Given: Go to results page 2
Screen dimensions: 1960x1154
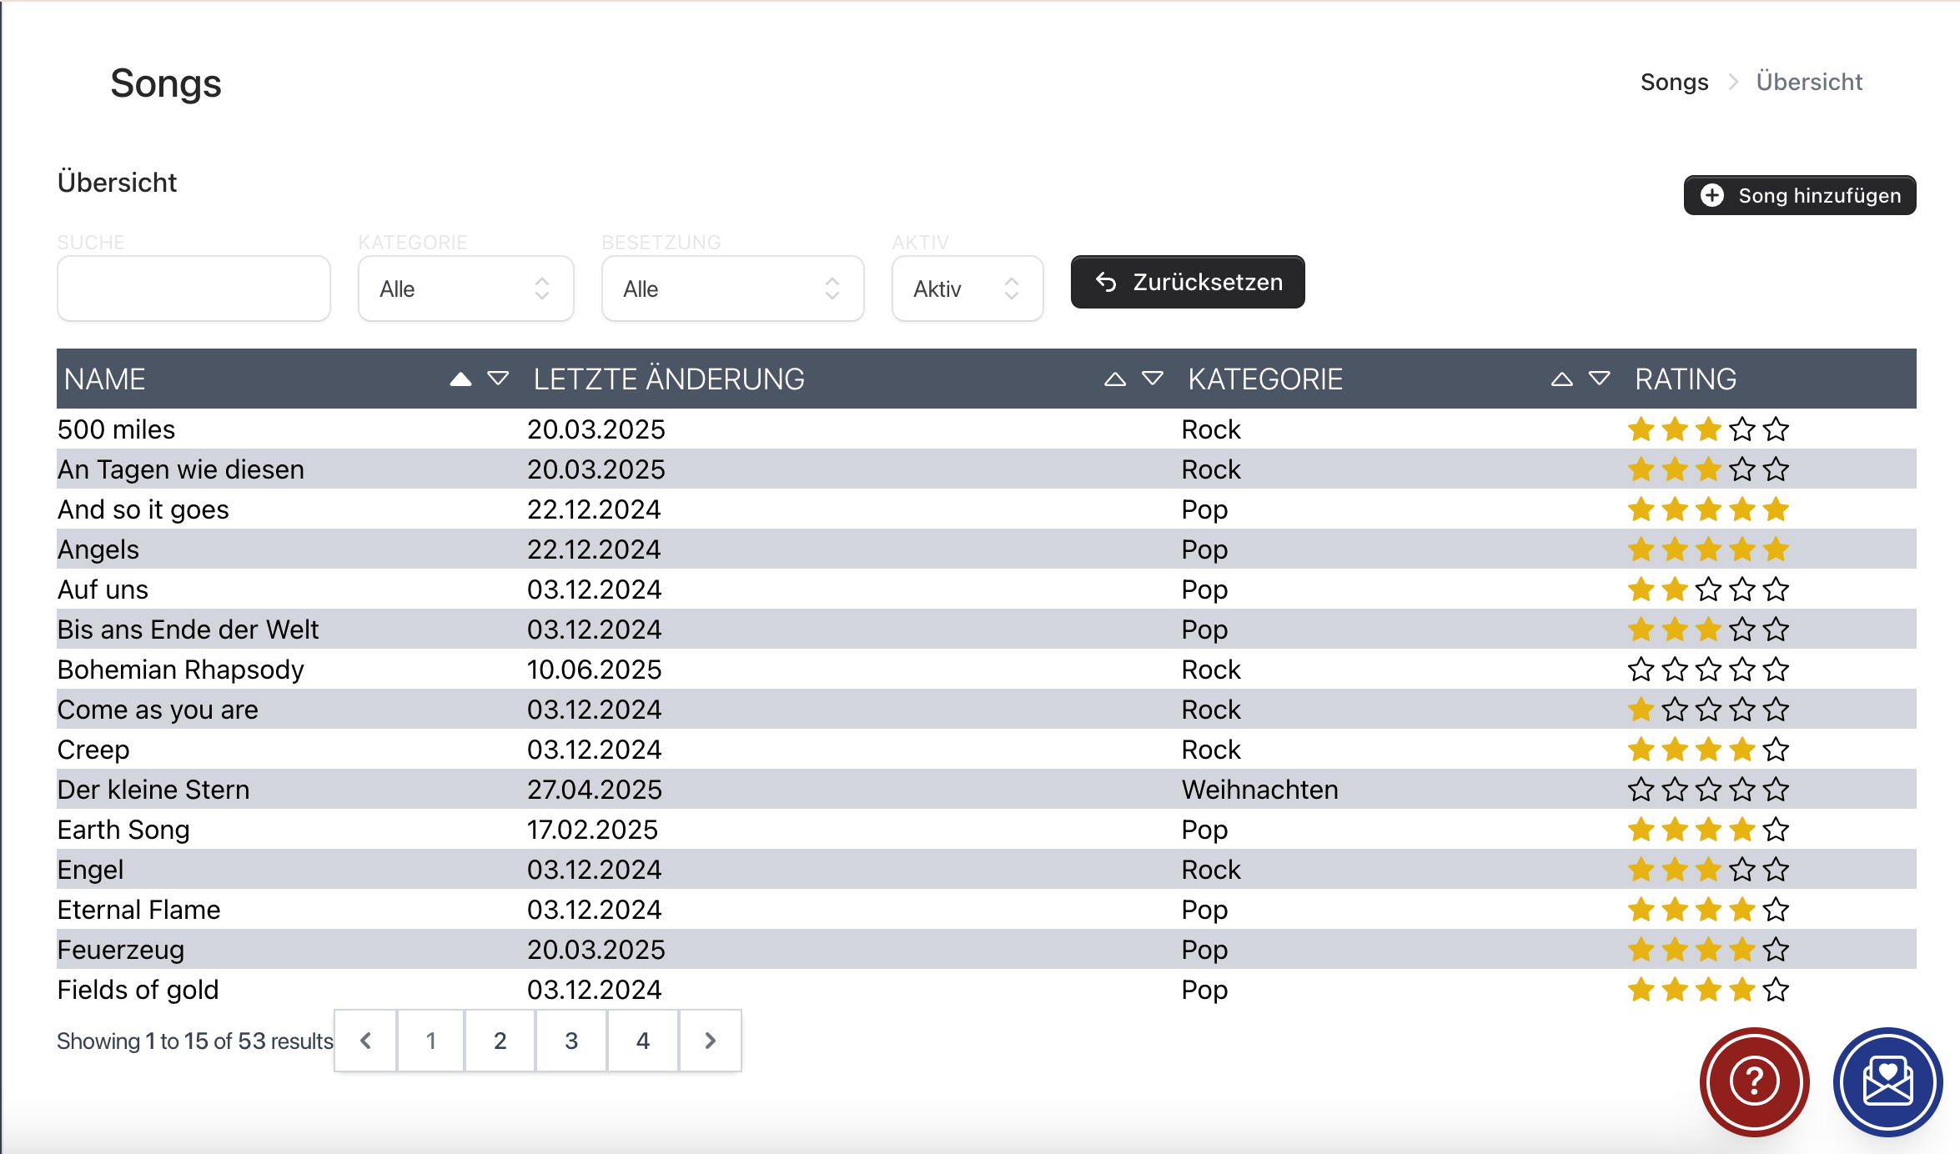Looking at the screenshot, I should (x=500, y=1041).
